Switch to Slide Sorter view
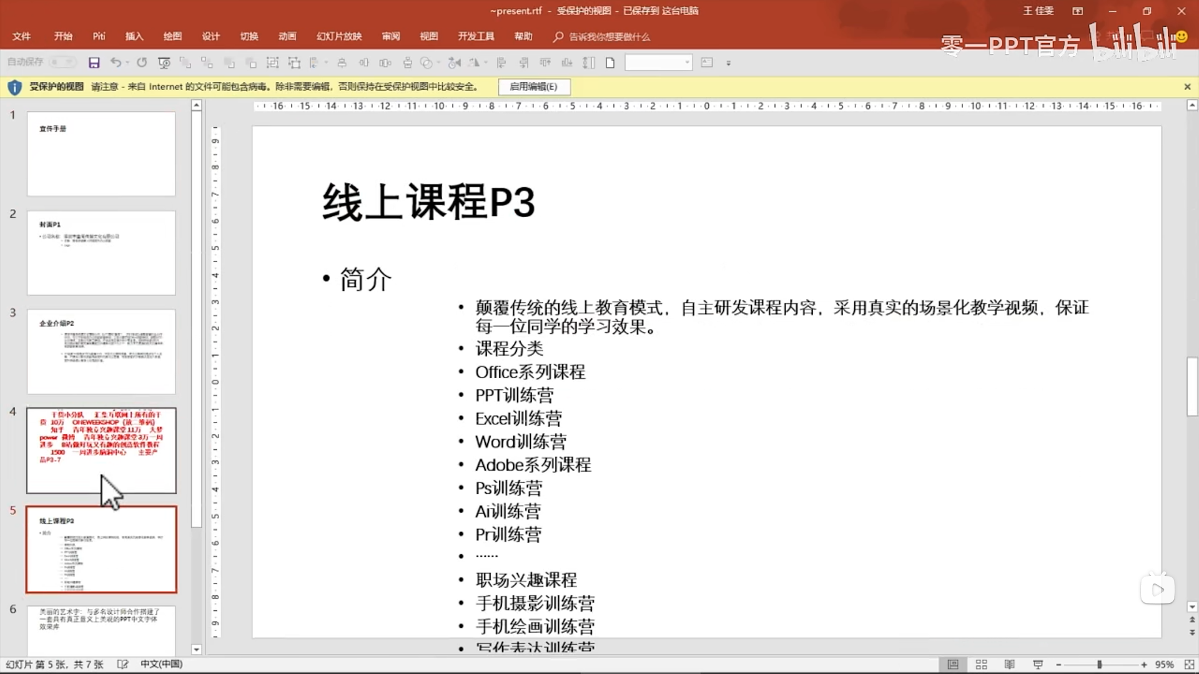This screenshot has width=1199, height=674. coord(981,665)
